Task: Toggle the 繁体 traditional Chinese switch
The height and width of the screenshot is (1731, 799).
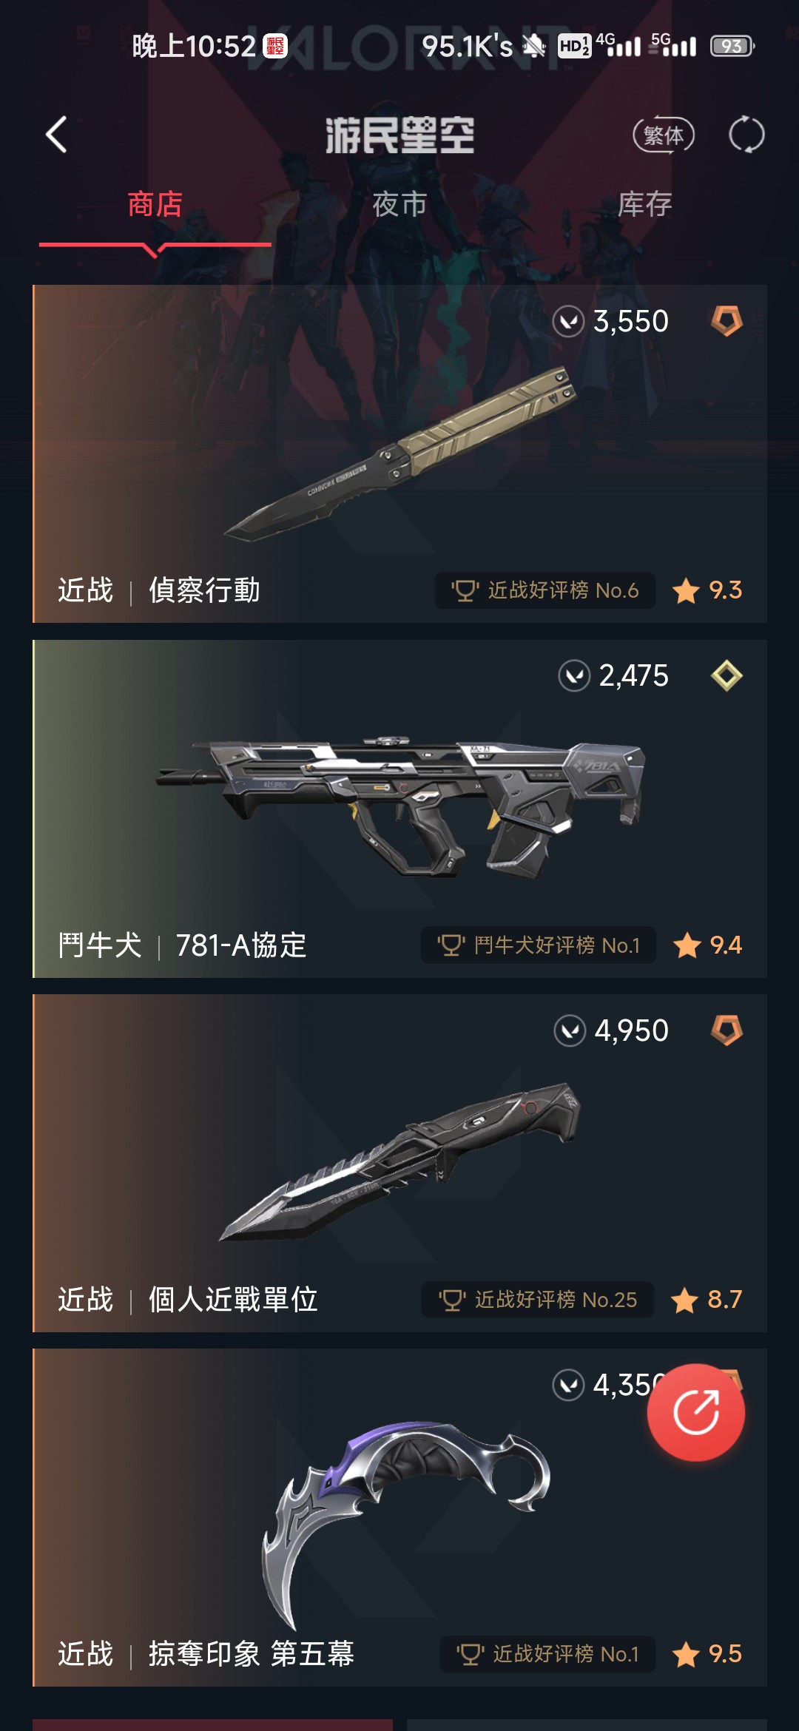Action: click(x=664, y=135)
